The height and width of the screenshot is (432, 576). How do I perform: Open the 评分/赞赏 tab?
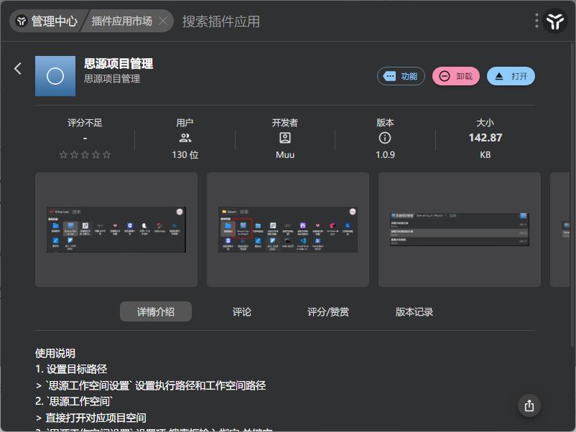328,312
